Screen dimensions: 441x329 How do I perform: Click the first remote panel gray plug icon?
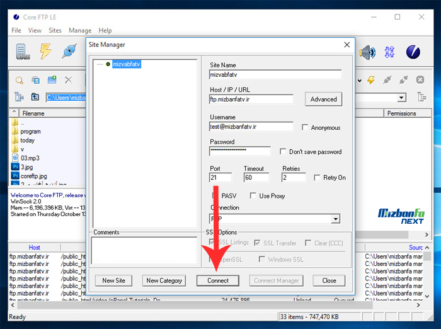point(387,80)
